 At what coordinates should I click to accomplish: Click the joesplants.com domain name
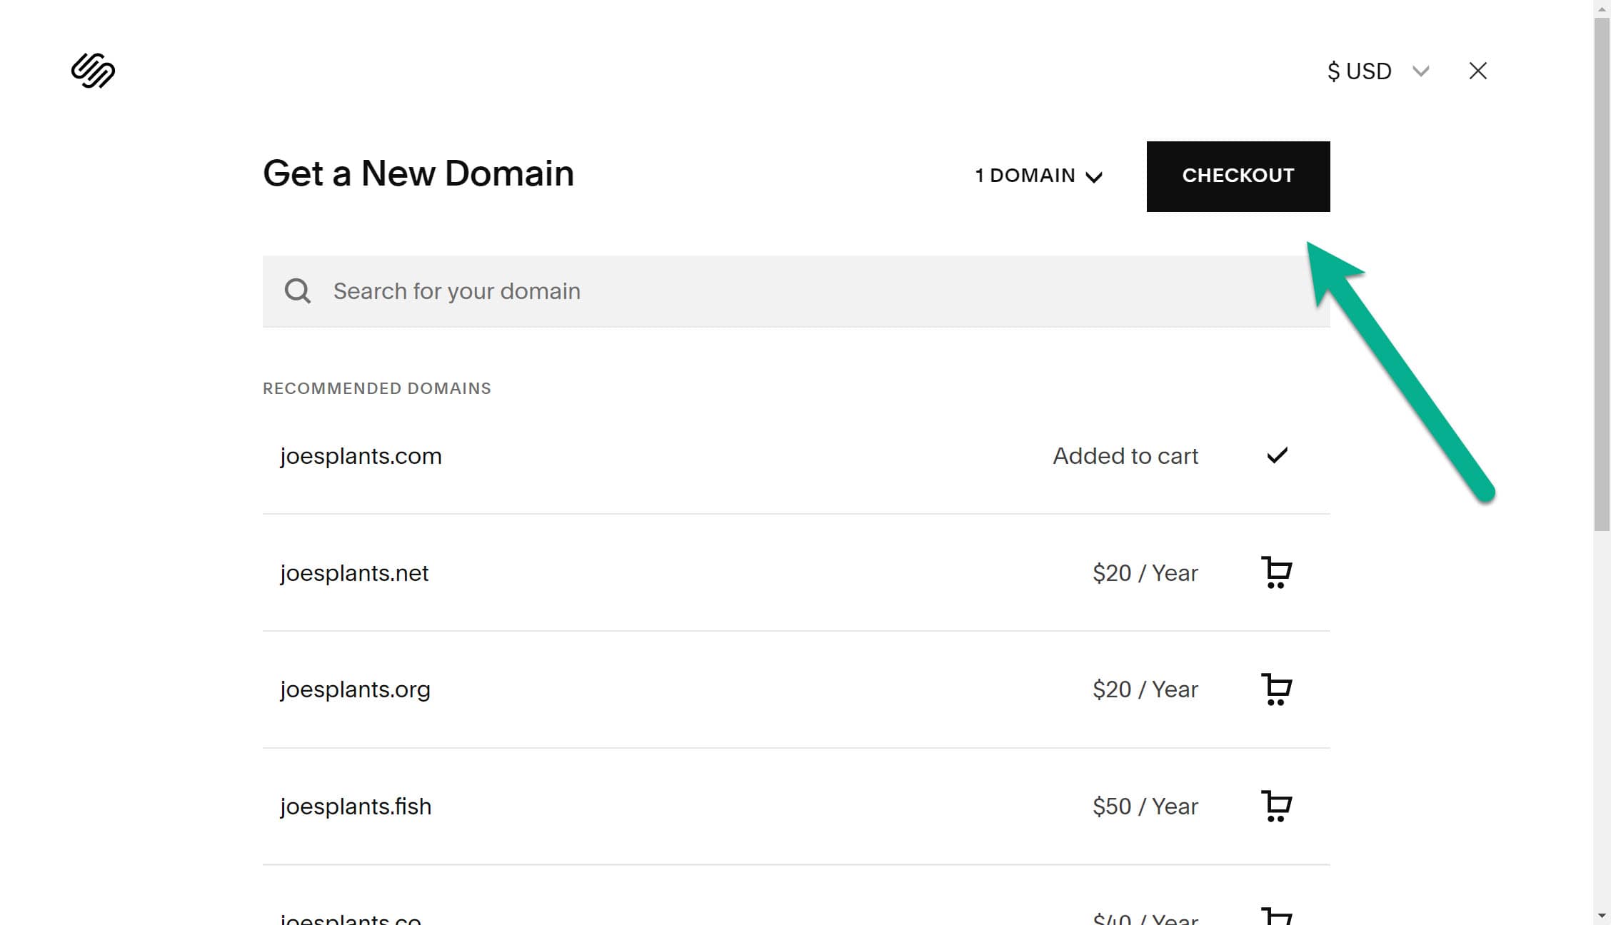point(361,456)
